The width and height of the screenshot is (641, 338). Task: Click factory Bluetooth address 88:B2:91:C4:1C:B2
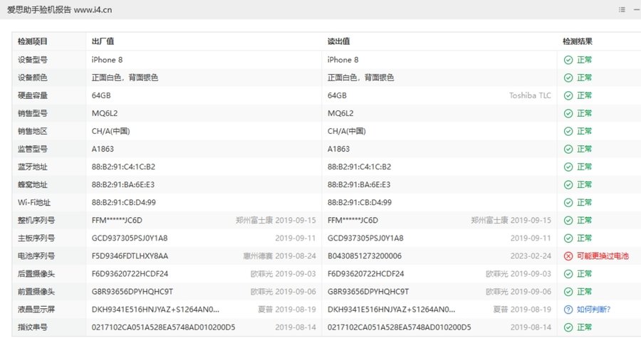pos(123,167)
